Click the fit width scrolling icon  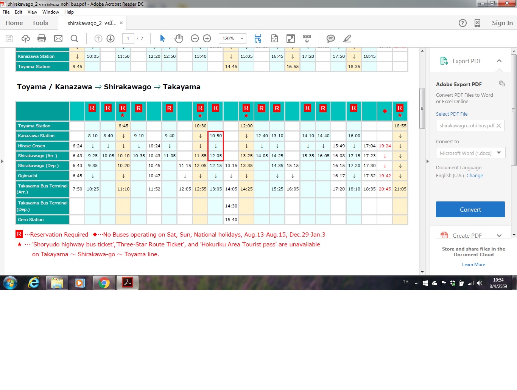[258, 39]
